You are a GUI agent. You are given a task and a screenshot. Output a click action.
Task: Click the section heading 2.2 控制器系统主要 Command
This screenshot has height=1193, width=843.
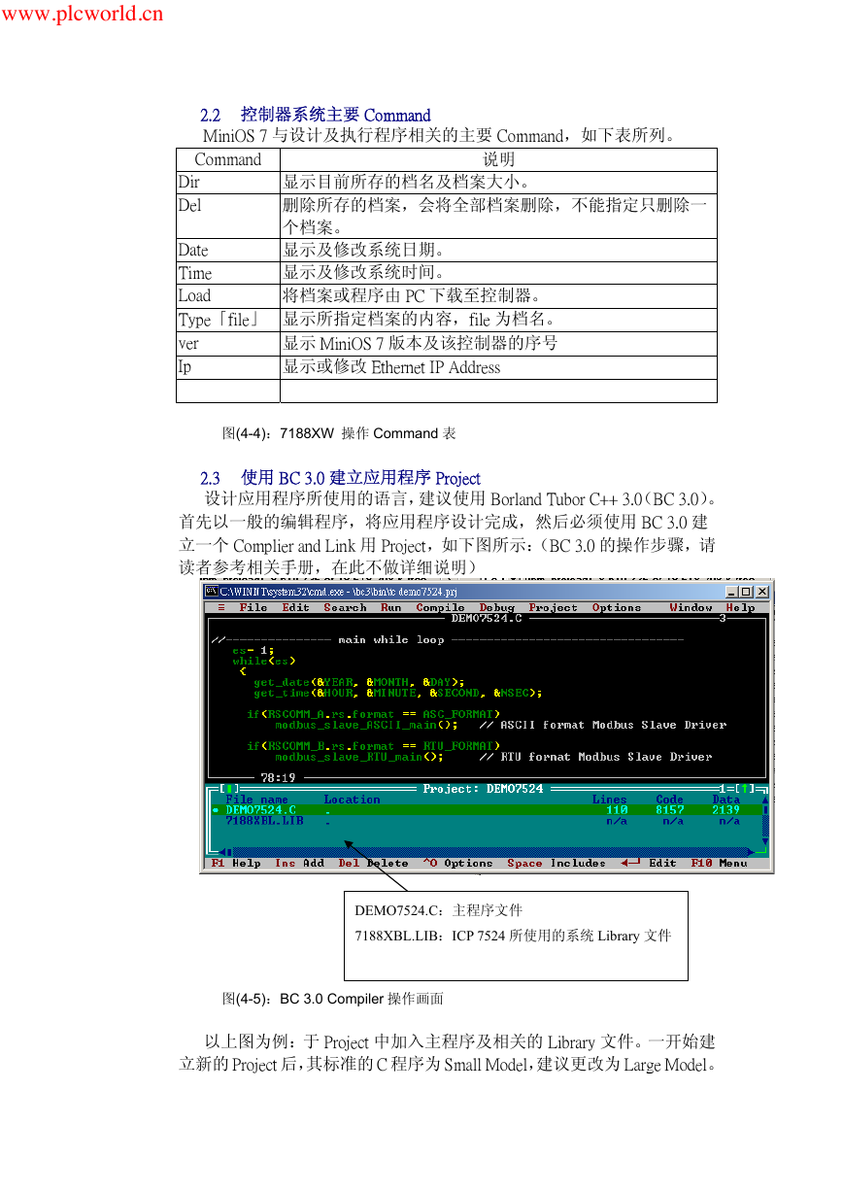pos(316,115)
